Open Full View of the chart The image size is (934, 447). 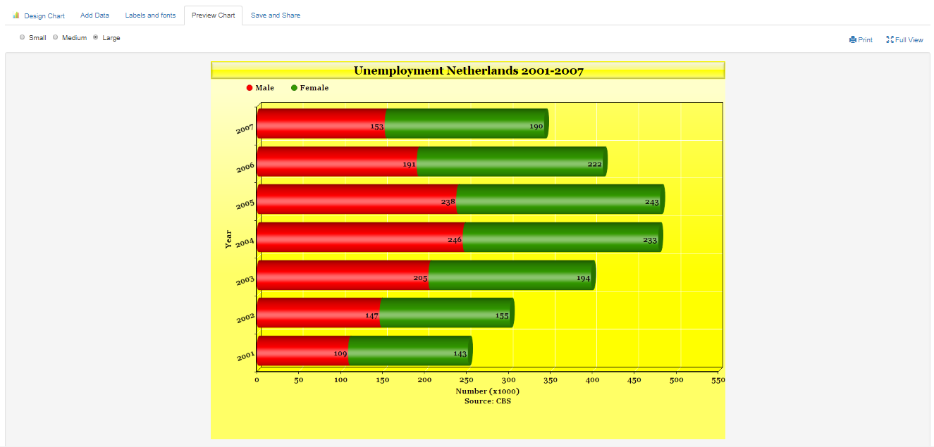904,40
